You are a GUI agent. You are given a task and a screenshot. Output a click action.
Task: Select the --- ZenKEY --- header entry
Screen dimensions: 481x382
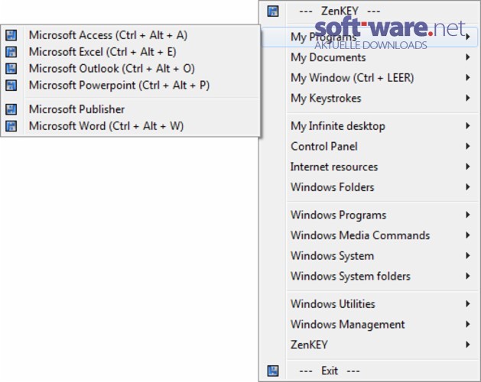(x=369, y=11)
